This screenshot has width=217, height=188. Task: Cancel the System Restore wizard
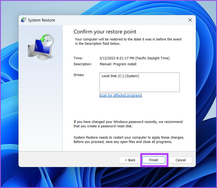(180, 160)
